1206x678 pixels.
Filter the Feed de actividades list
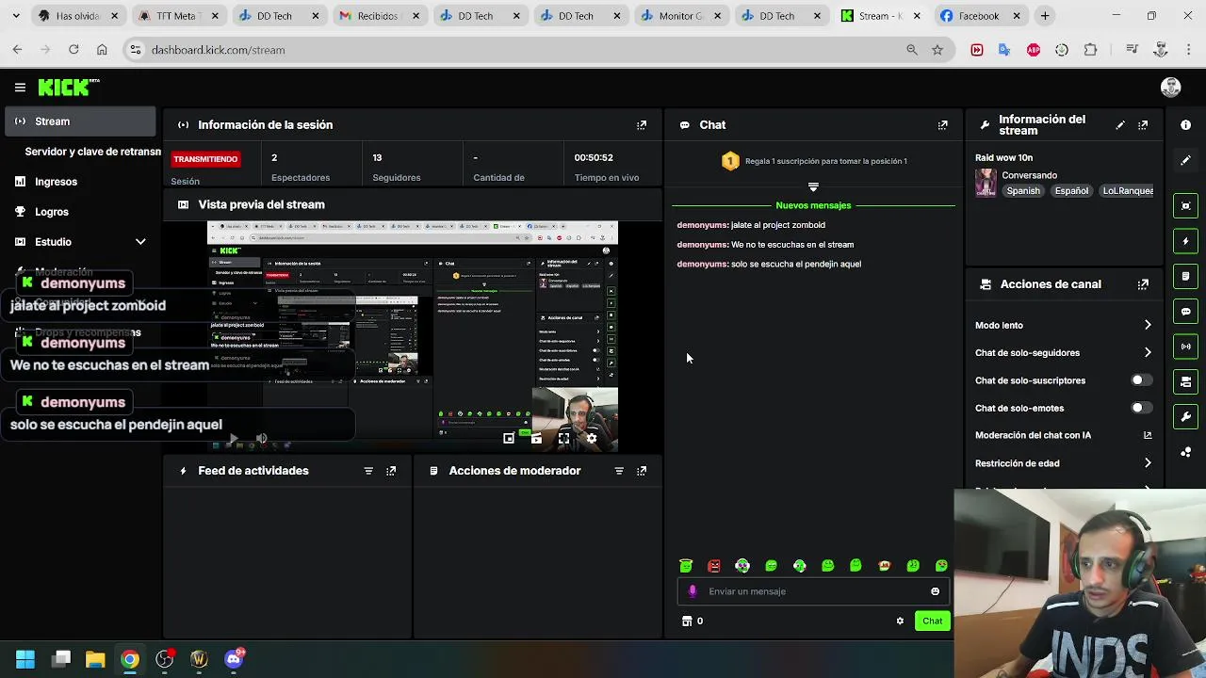[x=368, y=471]
